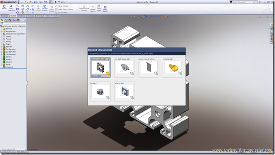Expand the Cut-Extrude2 feature node
The image size is (275, 155).
point(2,52)
